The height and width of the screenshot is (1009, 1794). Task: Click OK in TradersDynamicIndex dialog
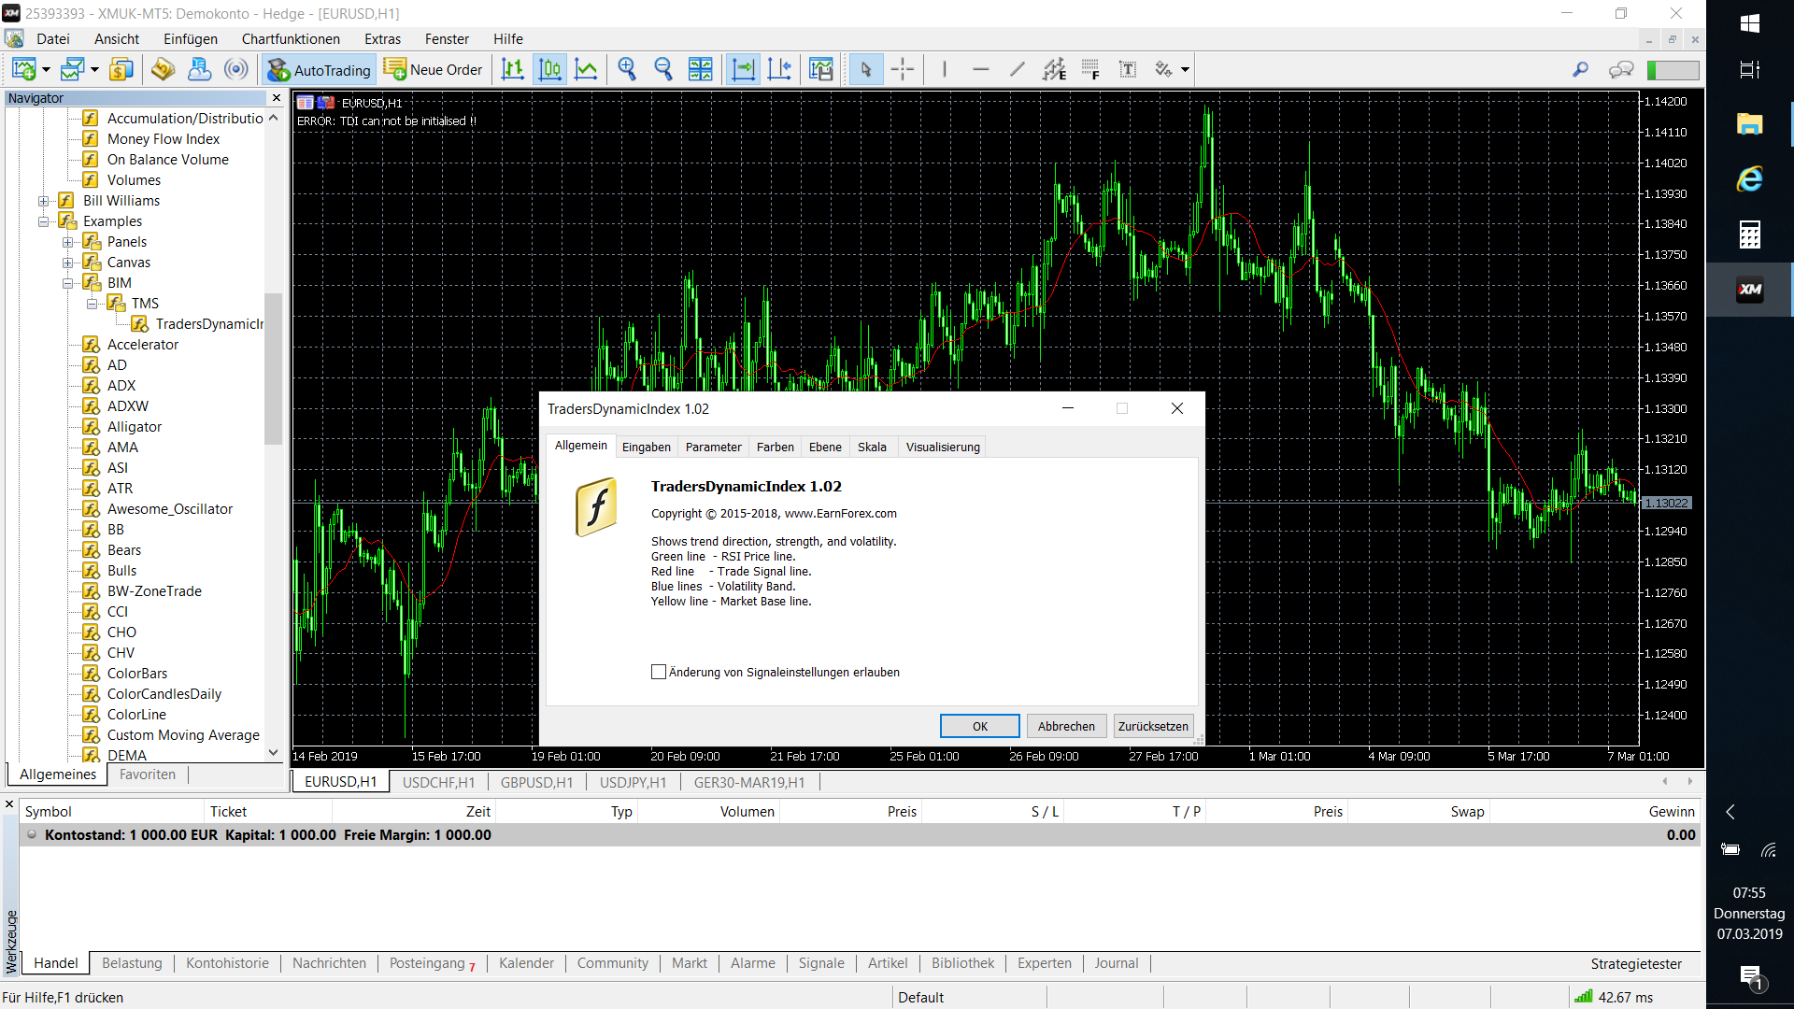[980, 726]
